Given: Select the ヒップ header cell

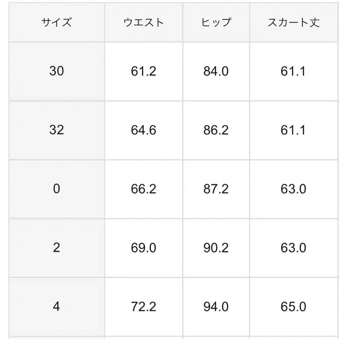Looking at the screenshot, I should [x=216, y=22].
